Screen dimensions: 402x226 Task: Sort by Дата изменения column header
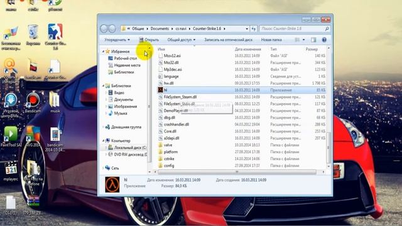click(x=247, y=49)
